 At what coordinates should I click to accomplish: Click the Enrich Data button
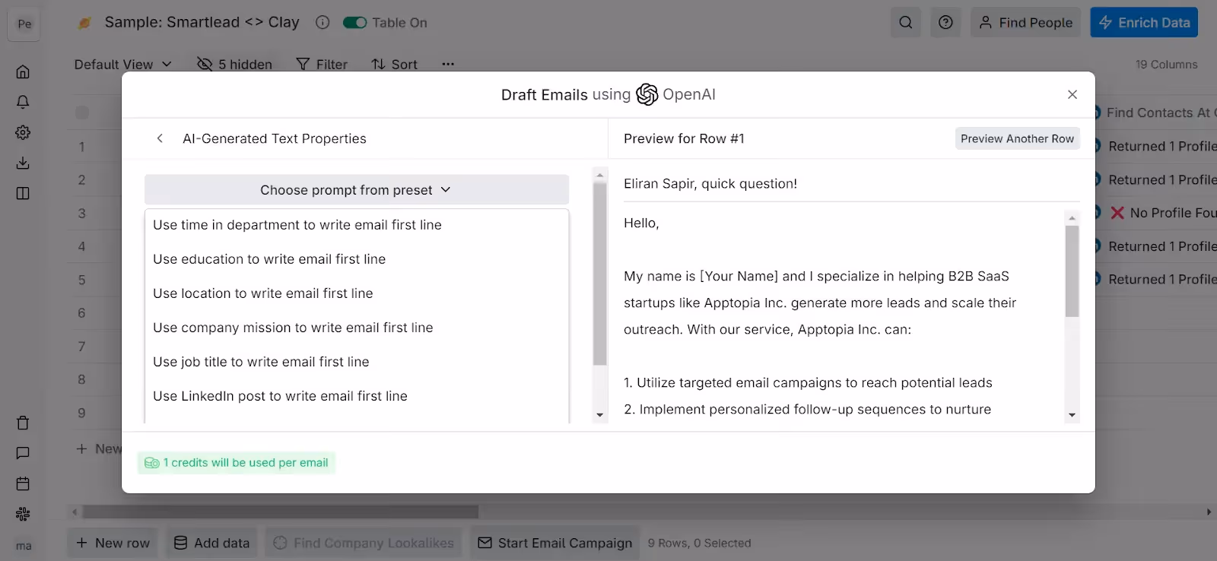1144,22
